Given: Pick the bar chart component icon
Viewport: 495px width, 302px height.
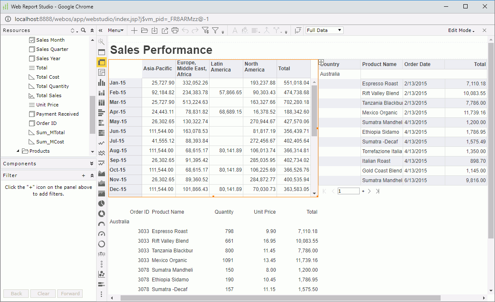Looking at the screenshot, I should pos(101,82).
